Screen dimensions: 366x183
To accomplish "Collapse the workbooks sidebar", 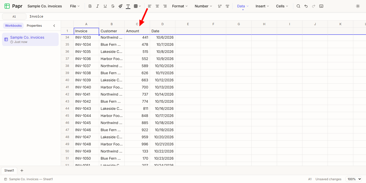I will [x=54, y=26].
